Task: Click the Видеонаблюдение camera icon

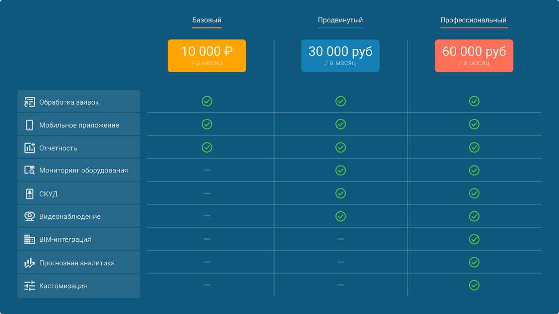Action: (29, 216)
